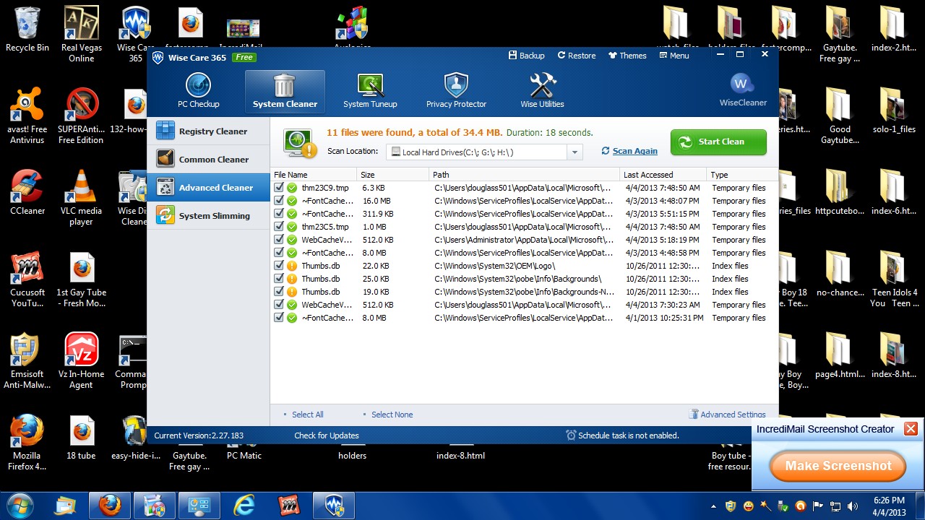Uncheck the ~FontCache file accessed 4/1/2013 checkbox
The height and width of the screenshot is (520, 925).
click(x=279, y=318)
